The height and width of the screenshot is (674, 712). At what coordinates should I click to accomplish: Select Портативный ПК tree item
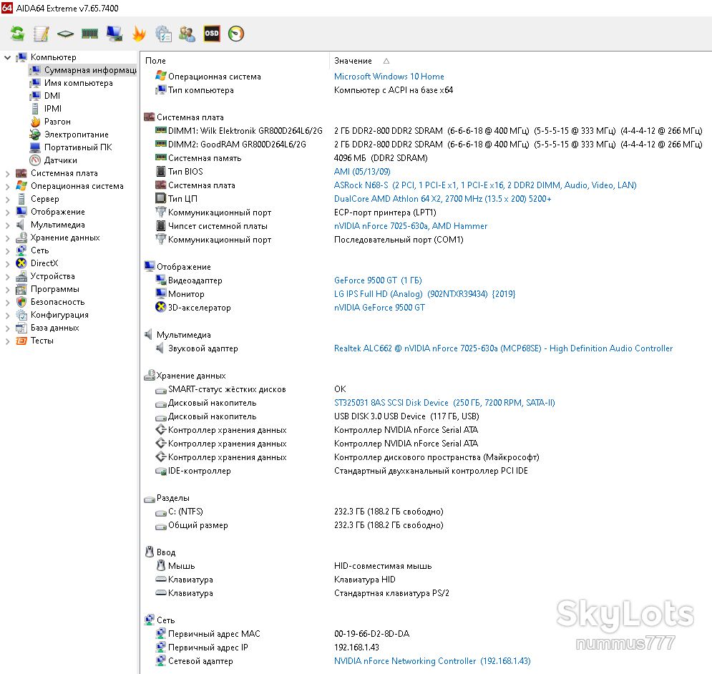pos(78,147)
